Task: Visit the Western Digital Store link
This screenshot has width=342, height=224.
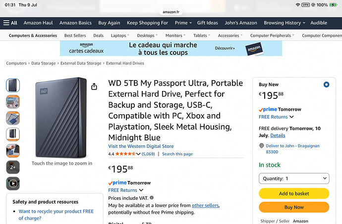Action: [x=141, y=146]
